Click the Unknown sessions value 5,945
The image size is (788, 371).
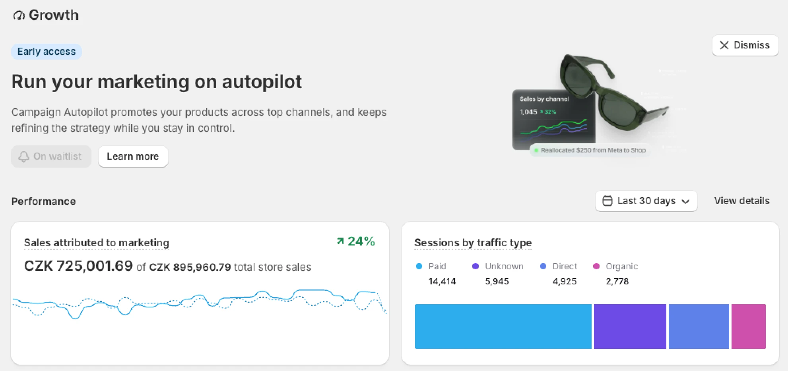(497, 281)
